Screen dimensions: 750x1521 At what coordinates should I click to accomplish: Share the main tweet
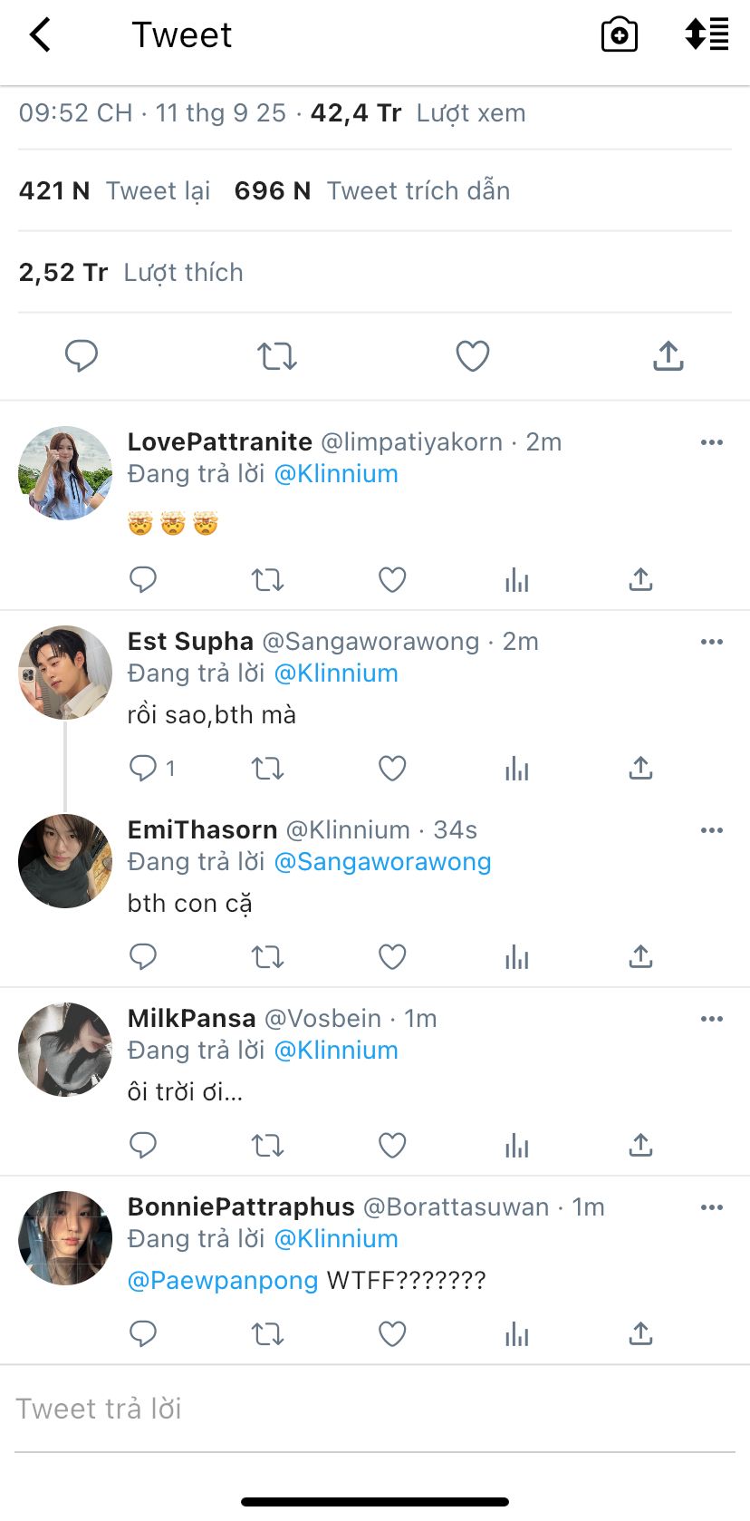(668, 355)
